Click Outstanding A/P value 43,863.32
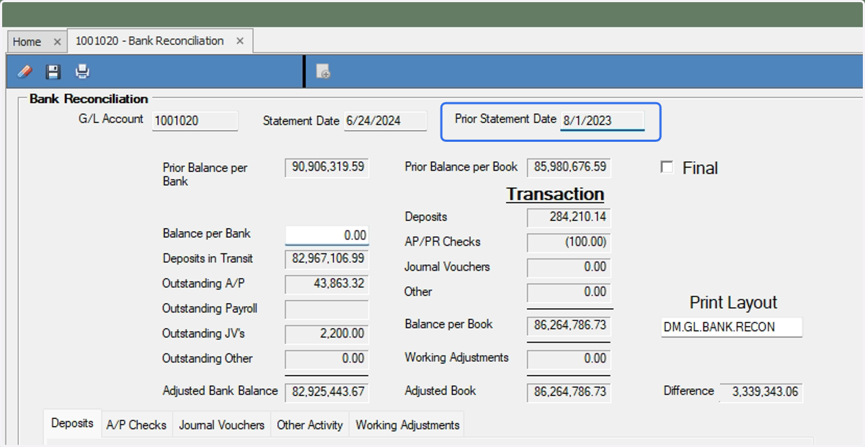The image size is (865, 447). point(327,284)
